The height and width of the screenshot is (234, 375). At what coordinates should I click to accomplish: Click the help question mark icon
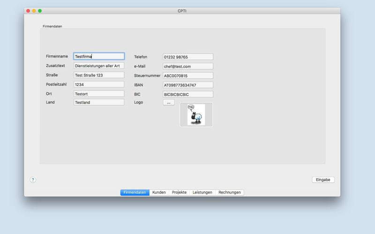(x=33, y=180)
